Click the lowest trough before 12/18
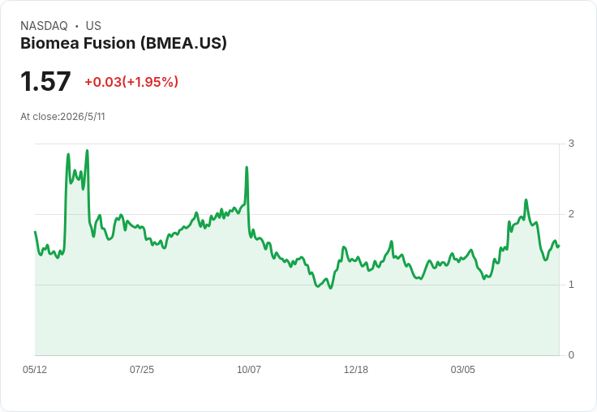This screenshot has width=597, height=412. tap(330, 288)
